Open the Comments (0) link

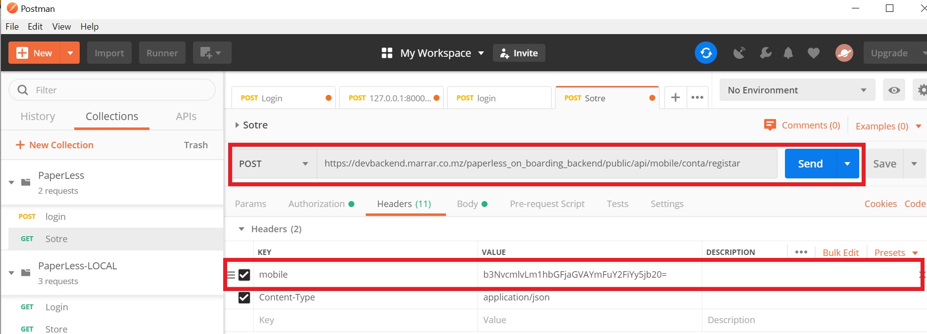coord(802,125)
